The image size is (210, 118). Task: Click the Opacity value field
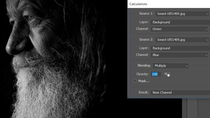[x=156, y=74]
